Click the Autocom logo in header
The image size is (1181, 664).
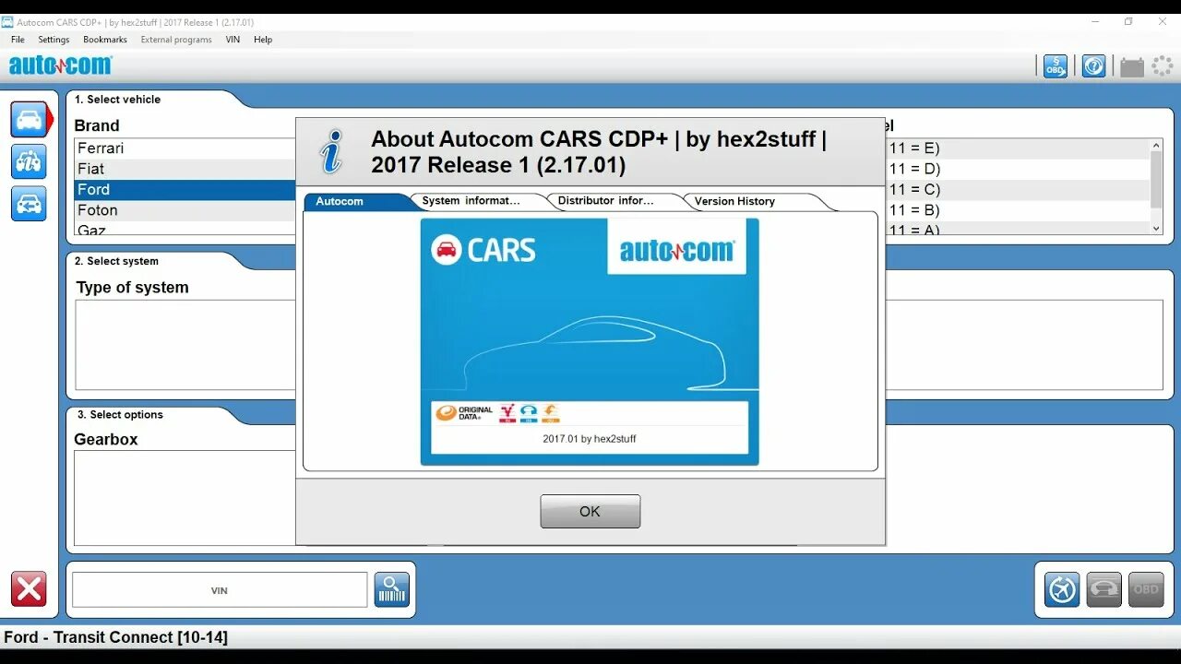(61, 65)
